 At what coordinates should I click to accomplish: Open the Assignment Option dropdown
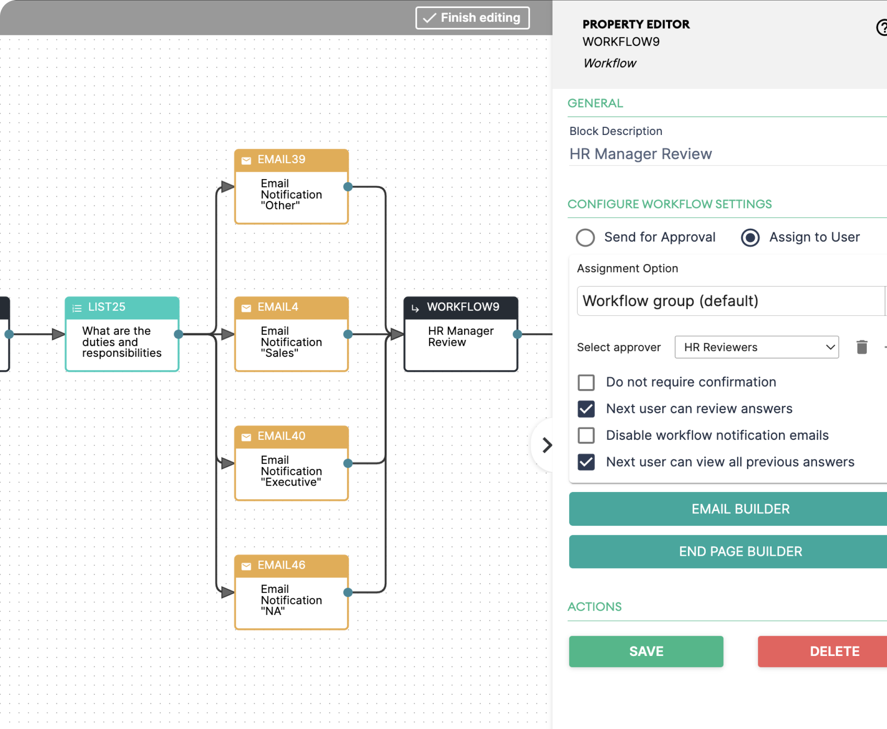[730, 301]
